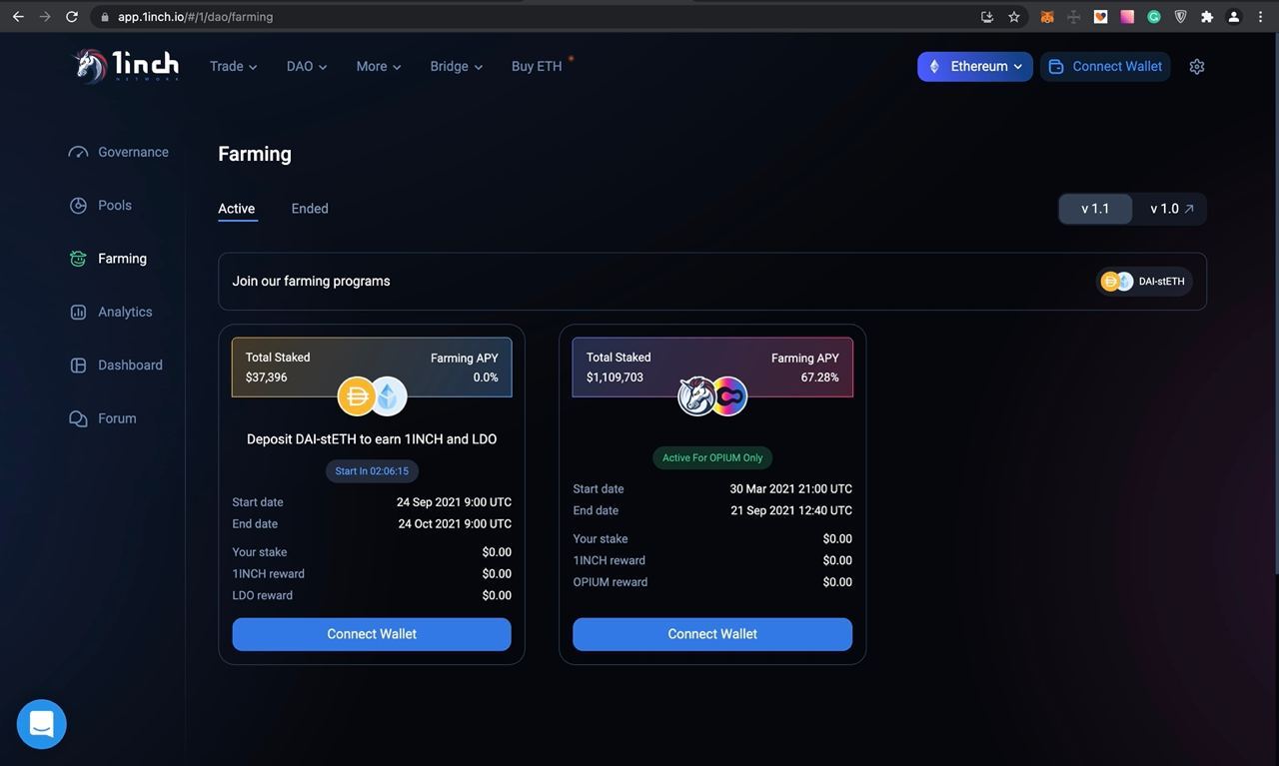Click the DAI-stETH banner chip

coord(1144,282)
